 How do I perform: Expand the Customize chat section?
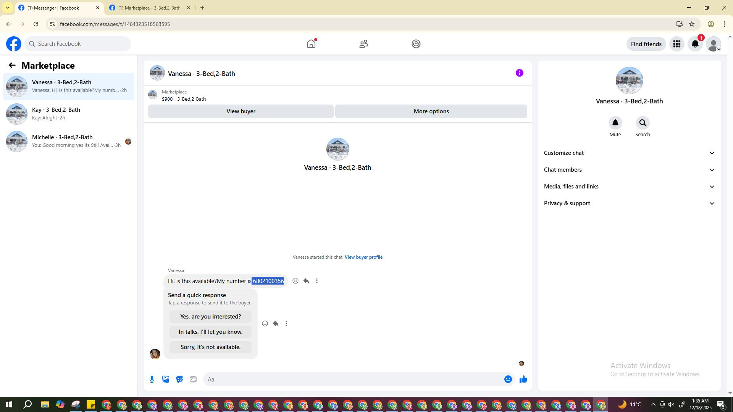[629, 153]
